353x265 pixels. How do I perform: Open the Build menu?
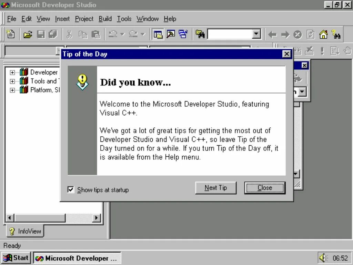coord(105,19)
